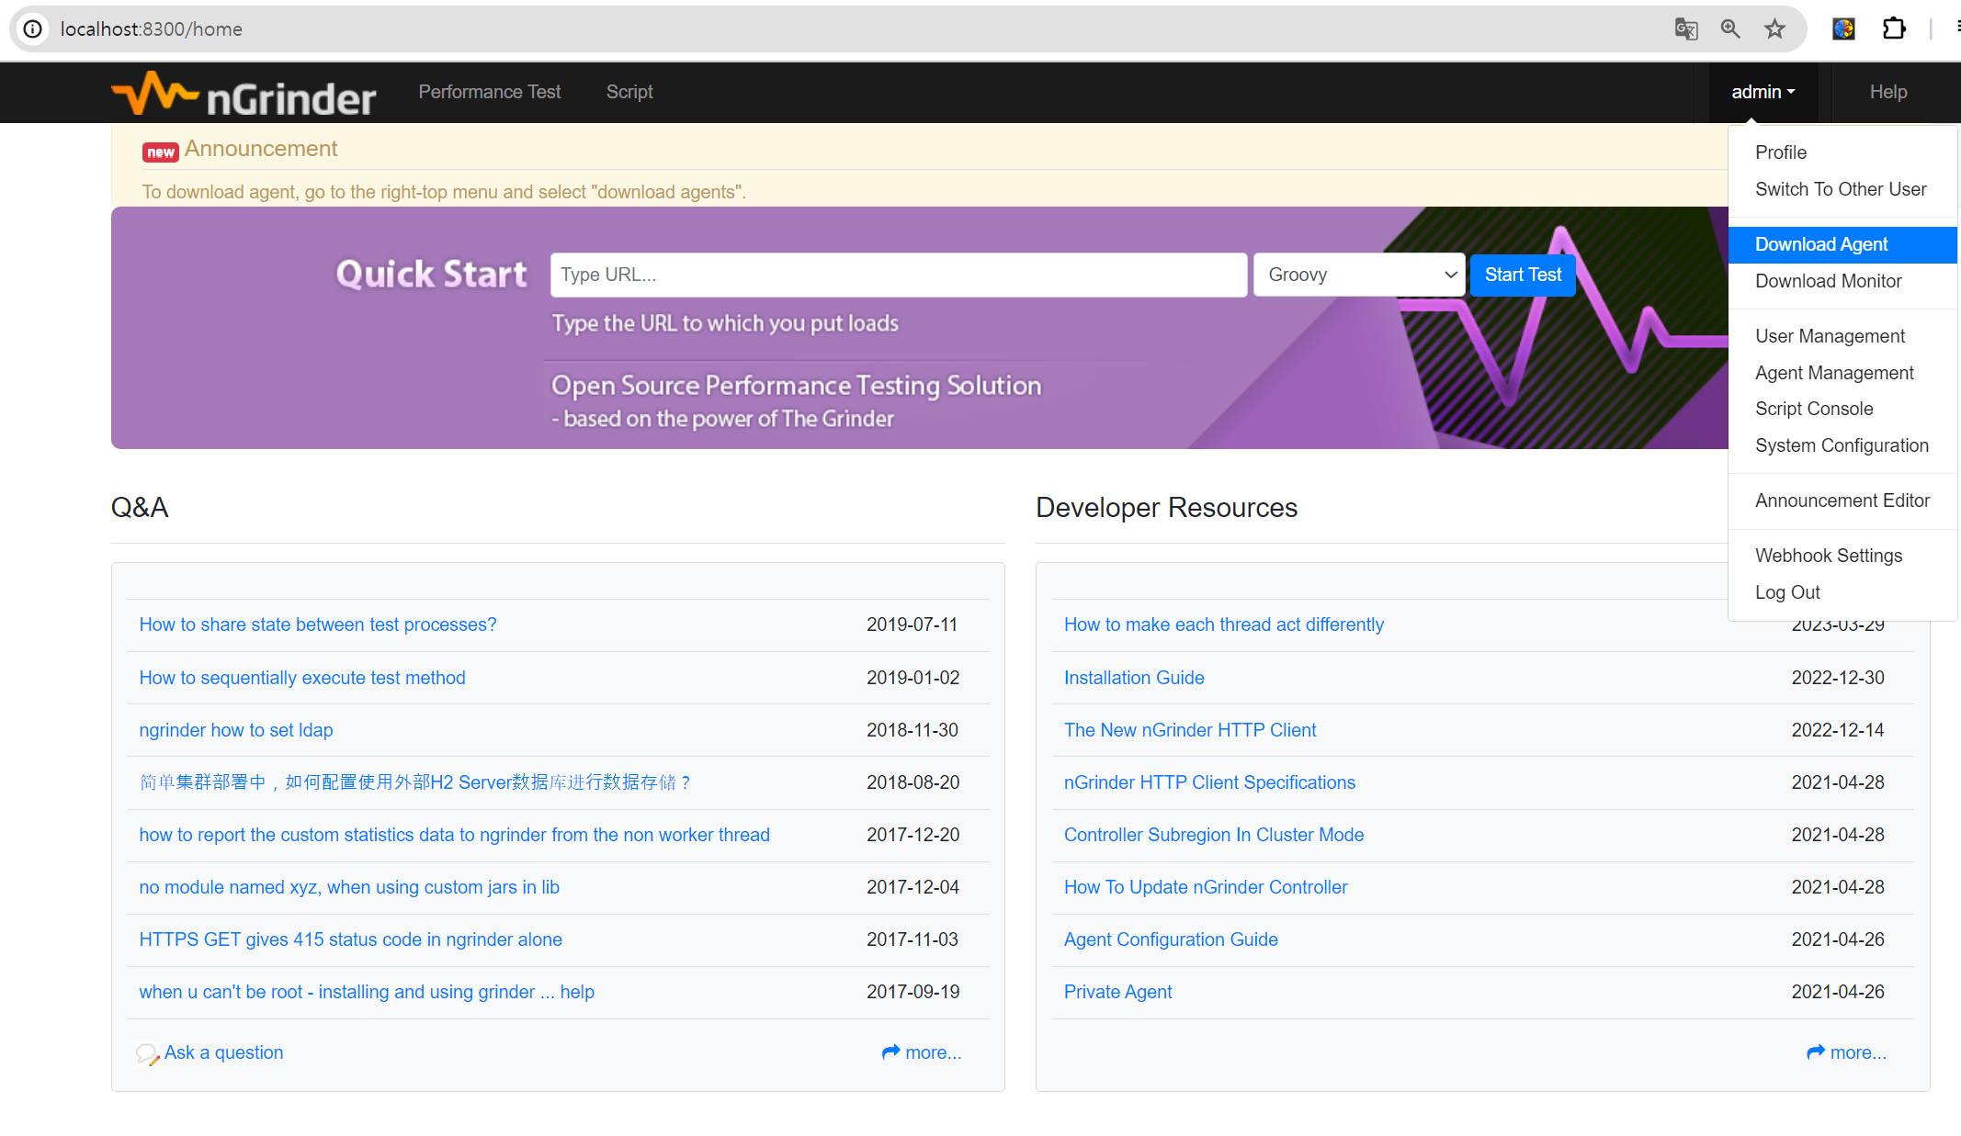Screen dimensions: 1961x1136
Task: Open 'nGrinder HTTP Client Specifications' link
Action: [1209, 782]
